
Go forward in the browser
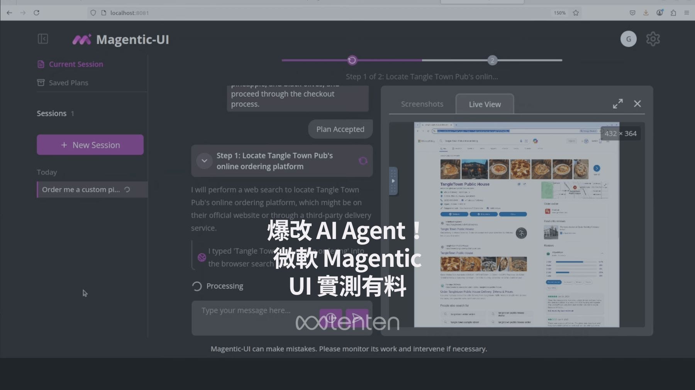click(23, 13)
